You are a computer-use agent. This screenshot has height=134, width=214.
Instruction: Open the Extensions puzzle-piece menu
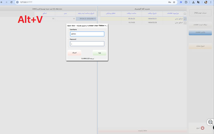click(186, 2)
